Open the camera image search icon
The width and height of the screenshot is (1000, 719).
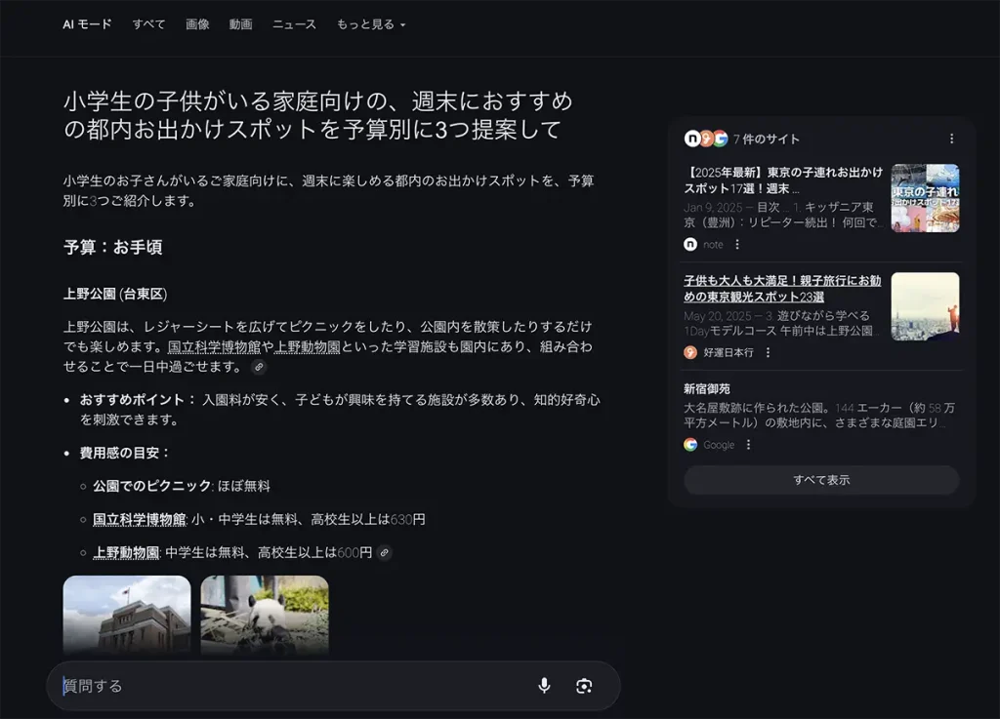pyautogui.click(x=584, y=686)
